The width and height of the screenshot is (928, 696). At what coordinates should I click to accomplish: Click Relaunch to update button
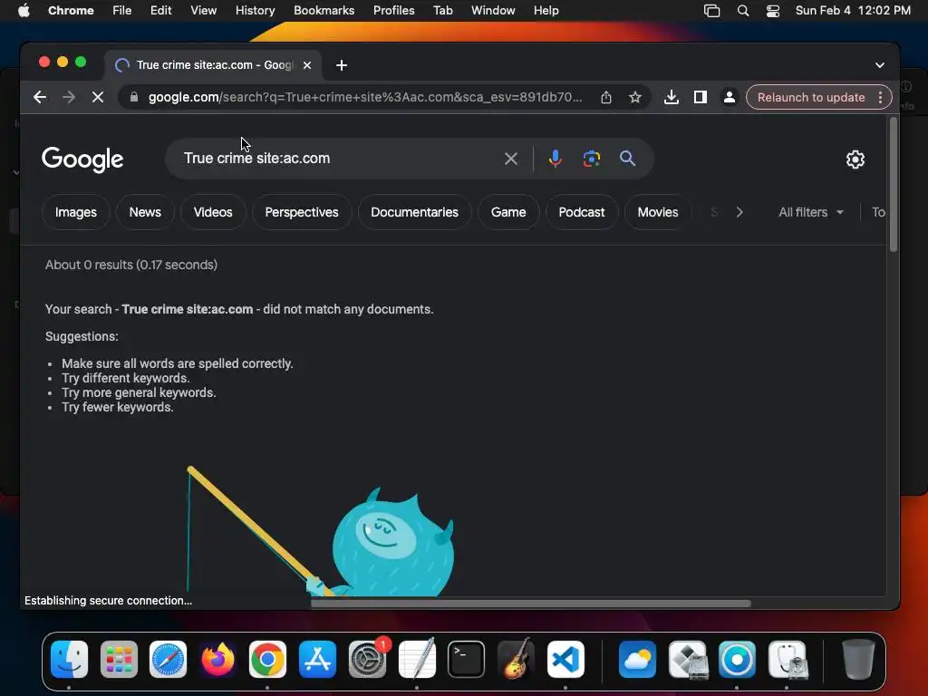[811, 97]
